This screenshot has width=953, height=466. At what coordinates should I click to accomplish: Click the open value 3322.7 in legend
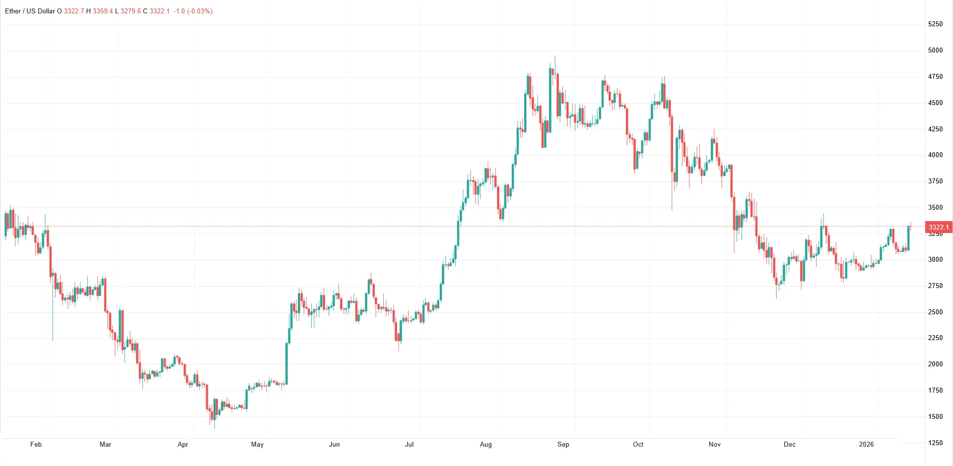(x=74, y=11)
